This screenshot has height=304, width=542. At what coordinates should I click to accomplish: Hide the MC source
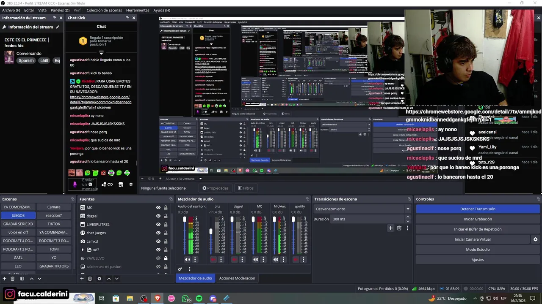click(158, 208)
